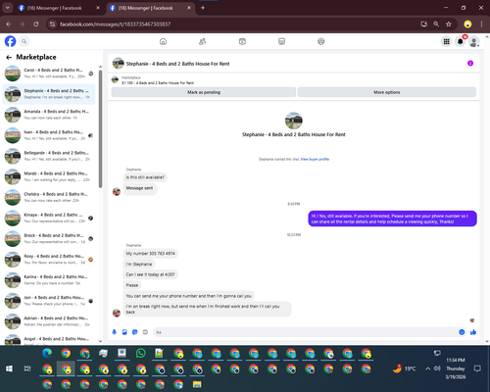
Task: Open Brock's conversation in the list
Action: click(x=49, y=238)
